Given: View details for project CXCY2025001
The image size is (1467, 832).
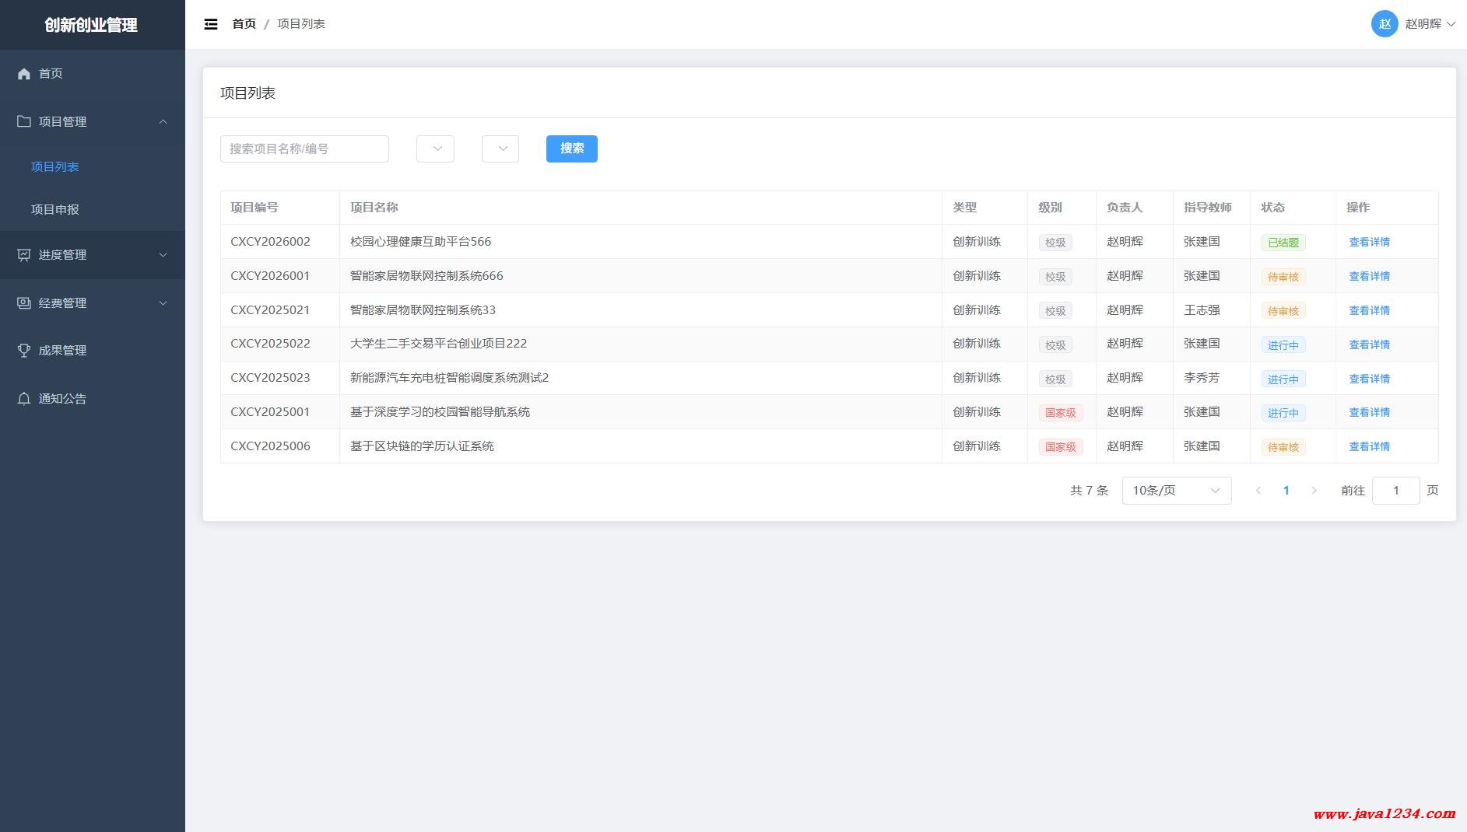Looking at the screenshot, I should (1369, 412).
